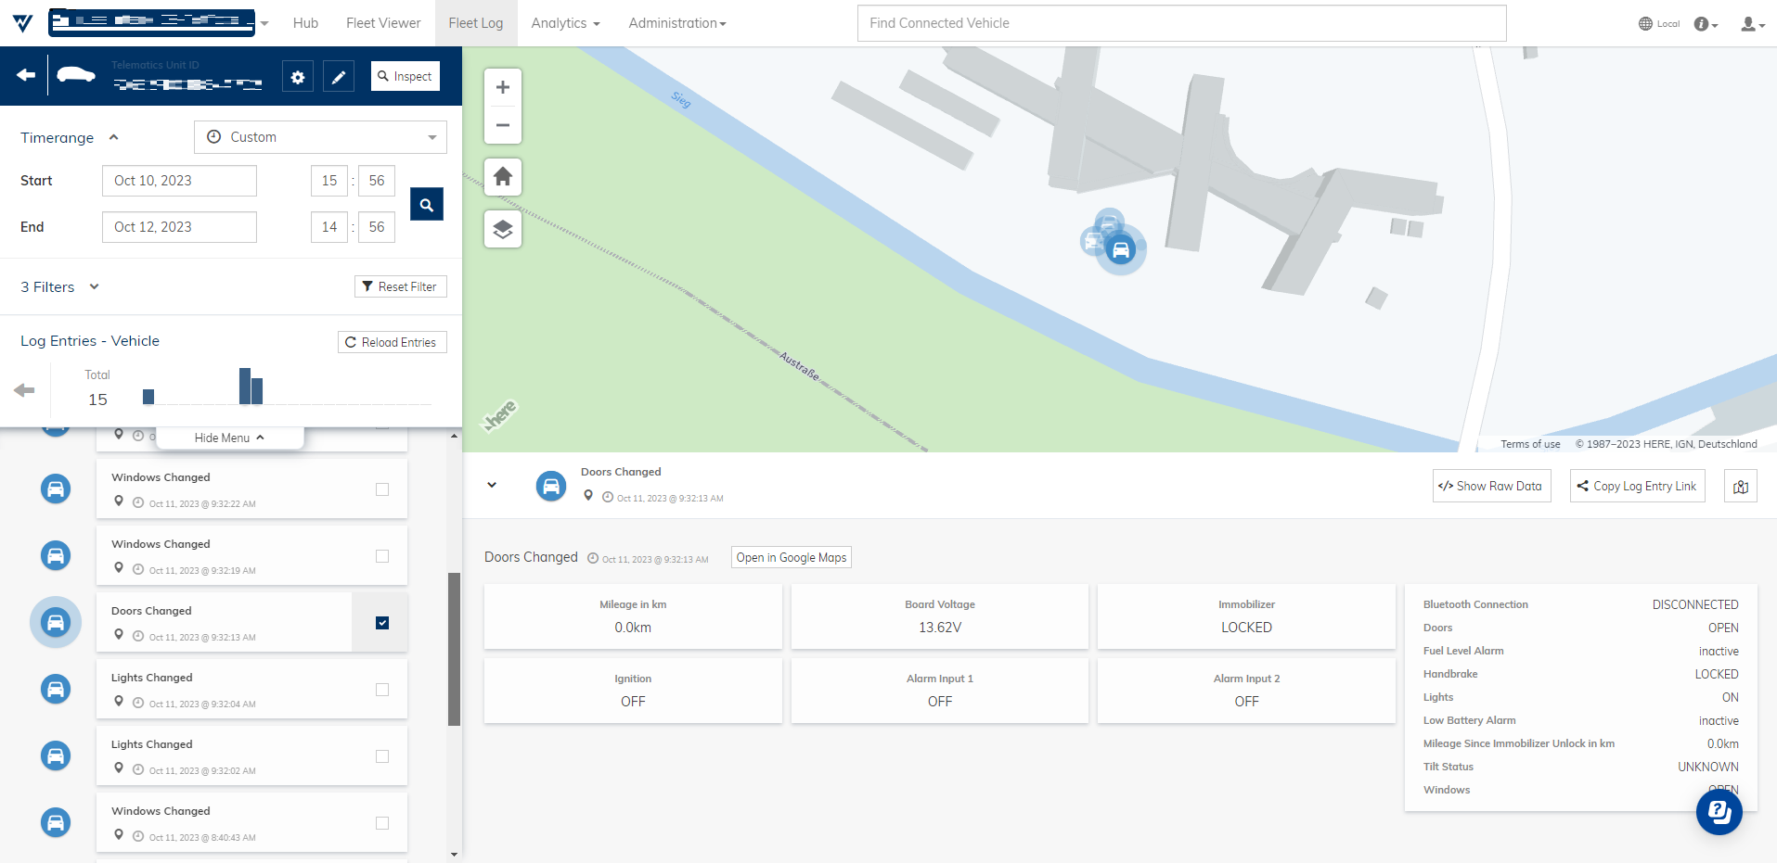This screenshot has height=863, width=1777.
Task: Click the End date field
Action: point(179,227)
